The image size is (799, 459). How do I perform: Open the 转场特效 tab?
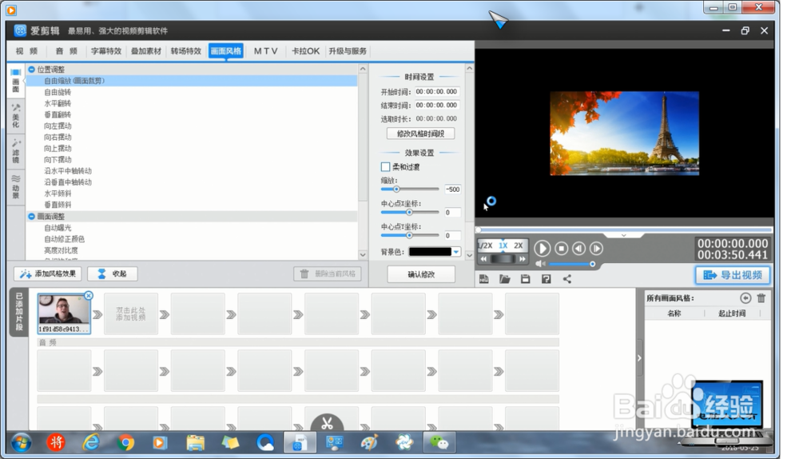tap(186, 51)
